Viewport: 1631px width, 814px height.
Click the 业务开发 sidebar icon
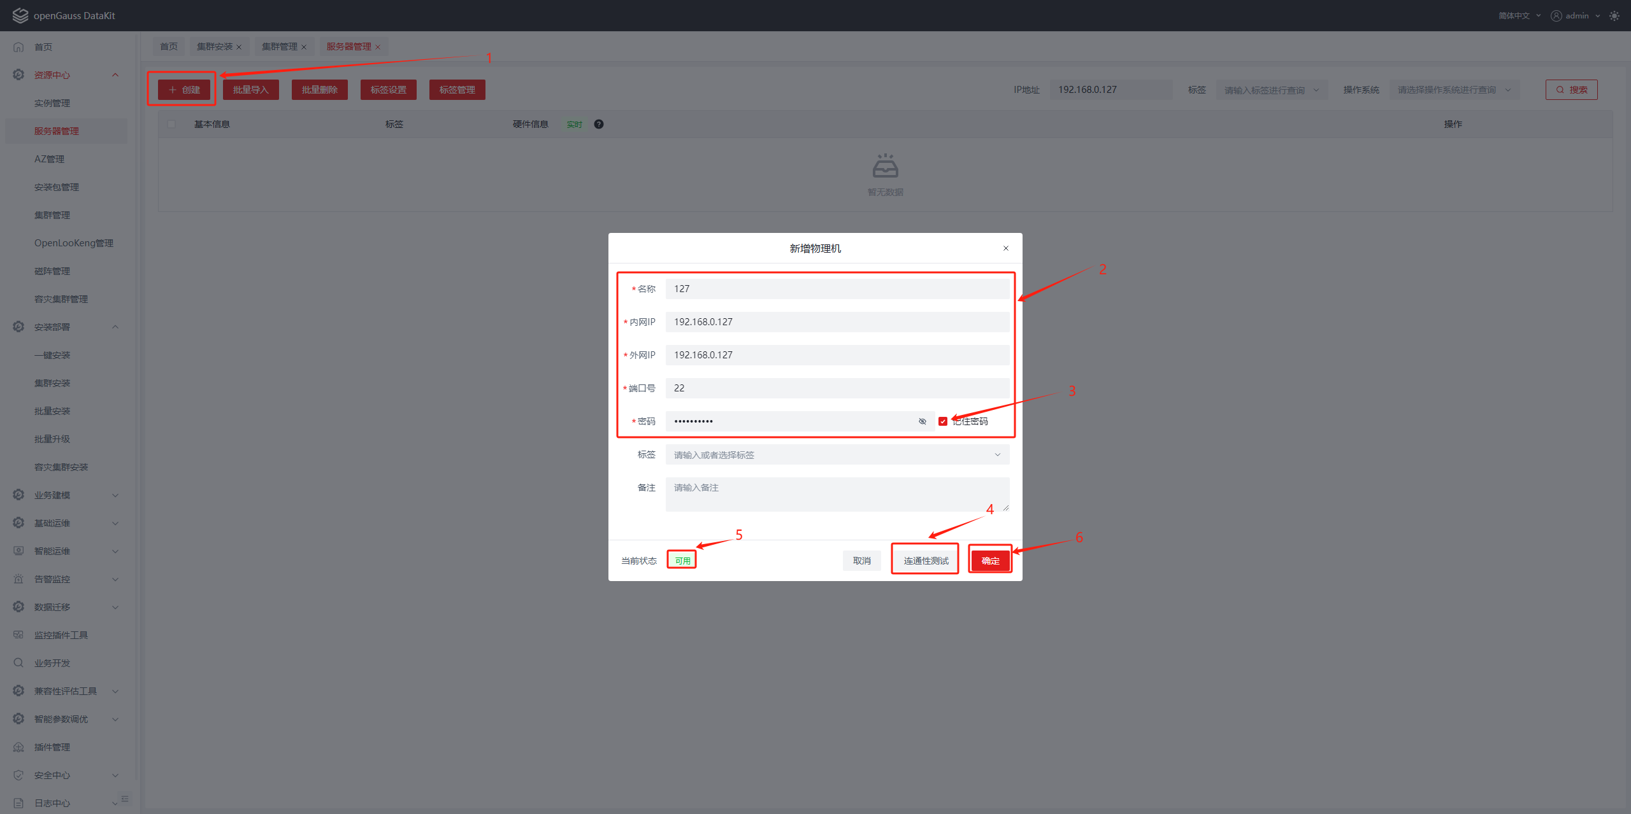coord(18,663)
